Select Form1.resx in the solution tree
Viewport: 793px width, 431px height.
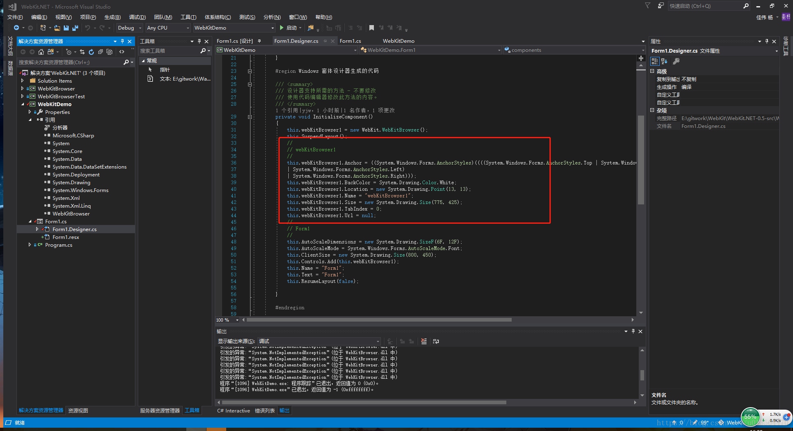(66, 237)
